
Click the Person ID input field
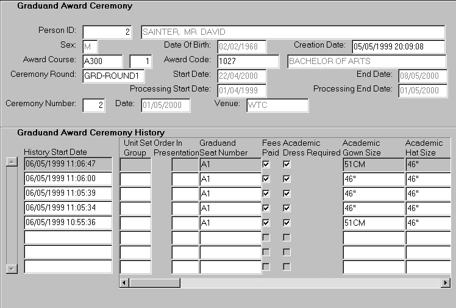(107, 32)
